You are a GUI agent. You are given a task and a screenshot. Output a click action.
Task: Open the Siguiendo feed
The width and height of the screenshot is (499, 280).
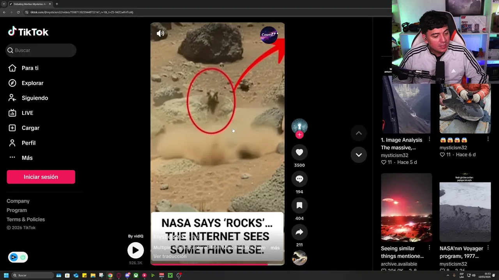click(28, 98)
